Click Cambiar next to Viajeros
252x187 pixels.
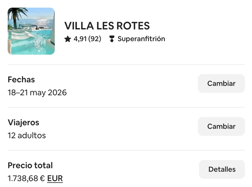click(221, 126)
